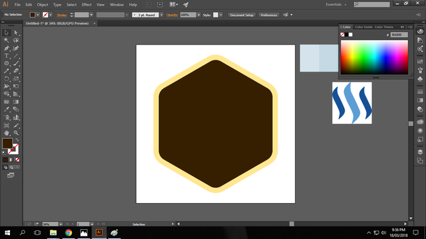Choose the Magic Wand tool
This screenshot has width=426, height=239.
6,40
